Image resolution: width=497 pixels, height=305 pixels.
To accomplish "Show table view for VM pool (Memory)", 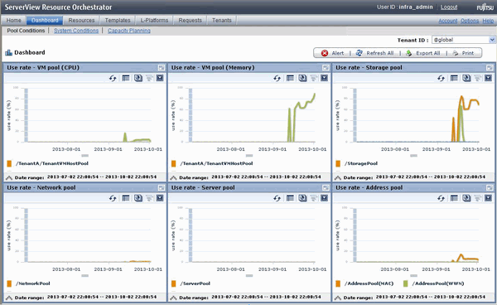I will click(290, 78).
